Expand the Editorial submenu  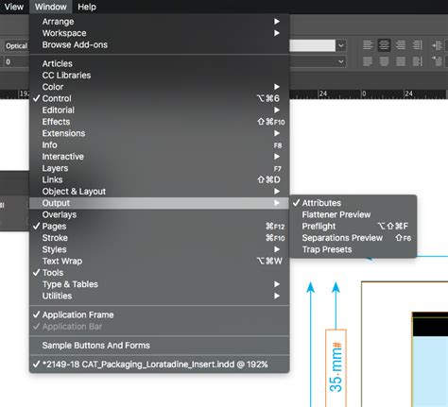pos(160,110)
